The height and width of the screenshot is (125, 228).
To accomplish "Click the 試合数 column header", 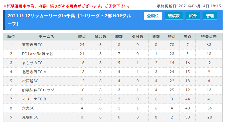I will tap(101, 37).
